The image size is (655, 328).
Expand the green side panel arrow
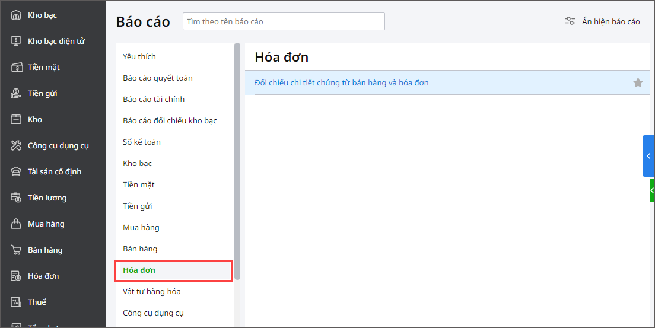point(652,190)
